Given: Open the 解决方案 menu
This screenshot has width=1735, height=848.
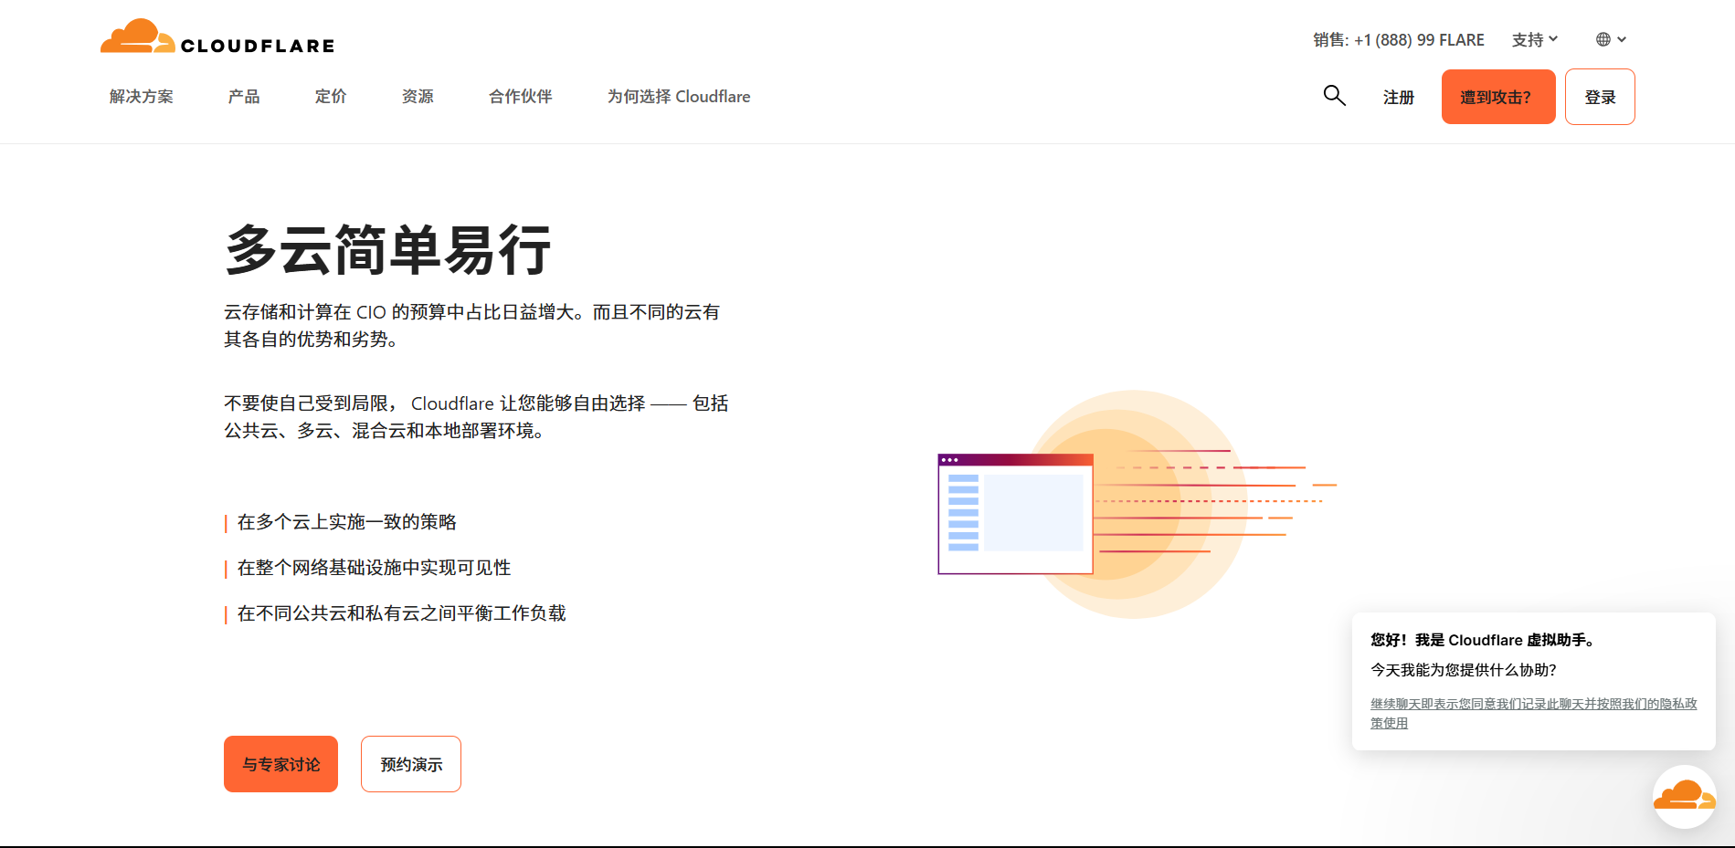Looking at the screenshot, I should (x=140, y=96).
